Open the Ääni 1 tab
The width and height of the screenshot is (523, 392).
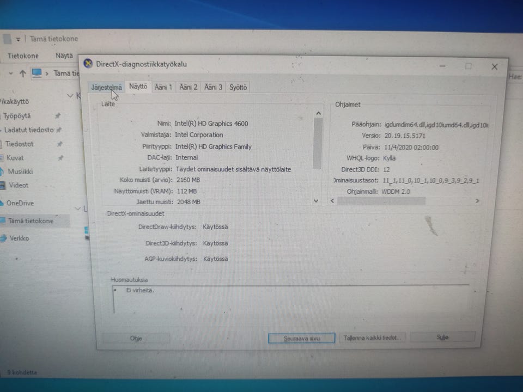click(x=163, y=87)
